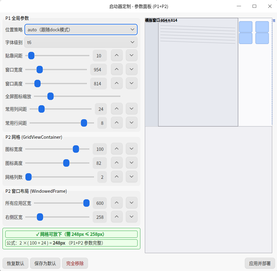277x271 pixels.
Task: Click the 窗口宽度 slider handle
Action: coord(40,70)
